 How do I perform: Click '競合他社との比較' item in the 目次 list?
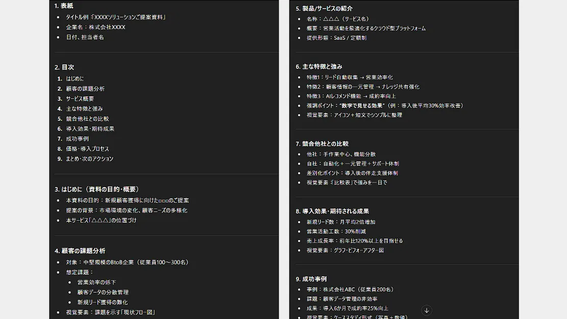click(x=87, y=119)
